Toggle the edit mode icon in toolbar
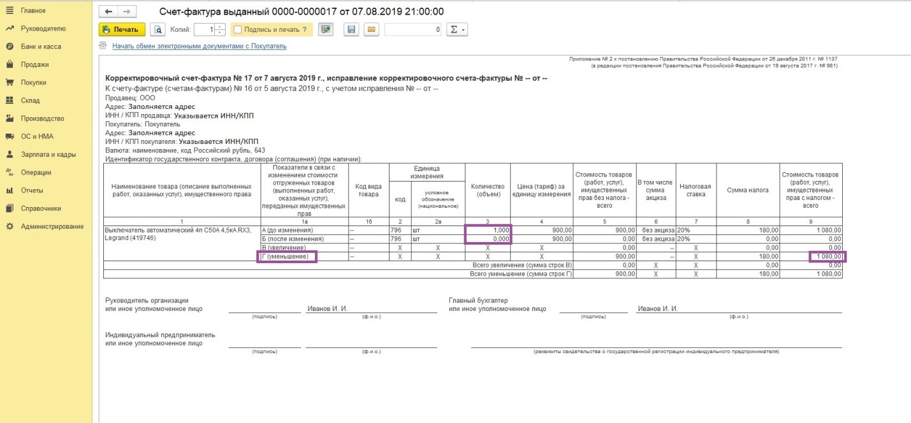The image size is (911, 423). (x=326, y=29)
